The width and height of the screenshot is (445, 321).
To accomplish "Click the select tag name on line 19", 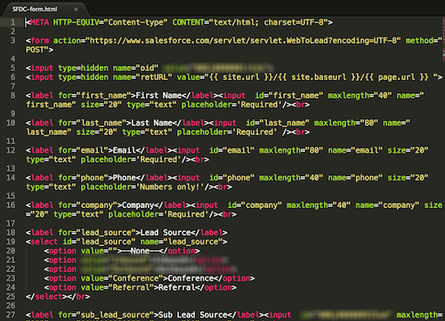I will (44, 242).
